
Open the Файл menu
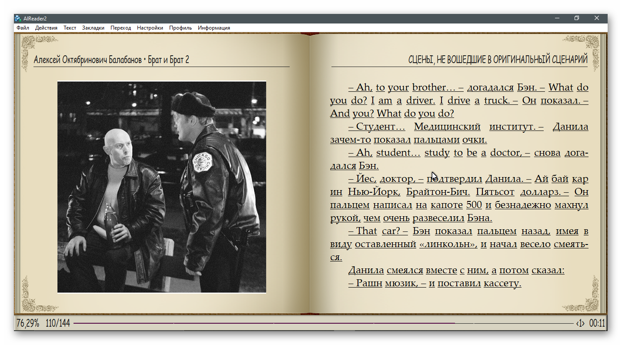point(23,28)
